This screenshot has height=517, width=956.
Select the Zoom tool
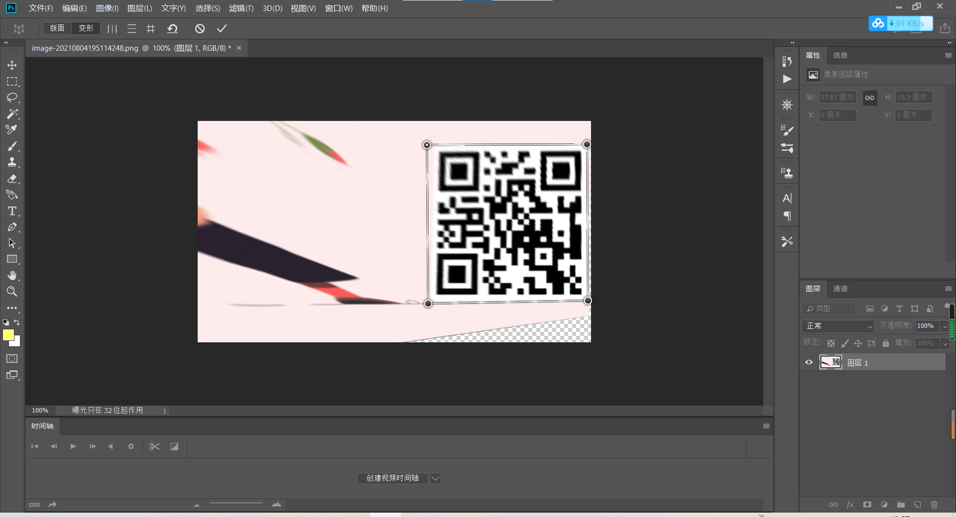[x=12, y=292]
